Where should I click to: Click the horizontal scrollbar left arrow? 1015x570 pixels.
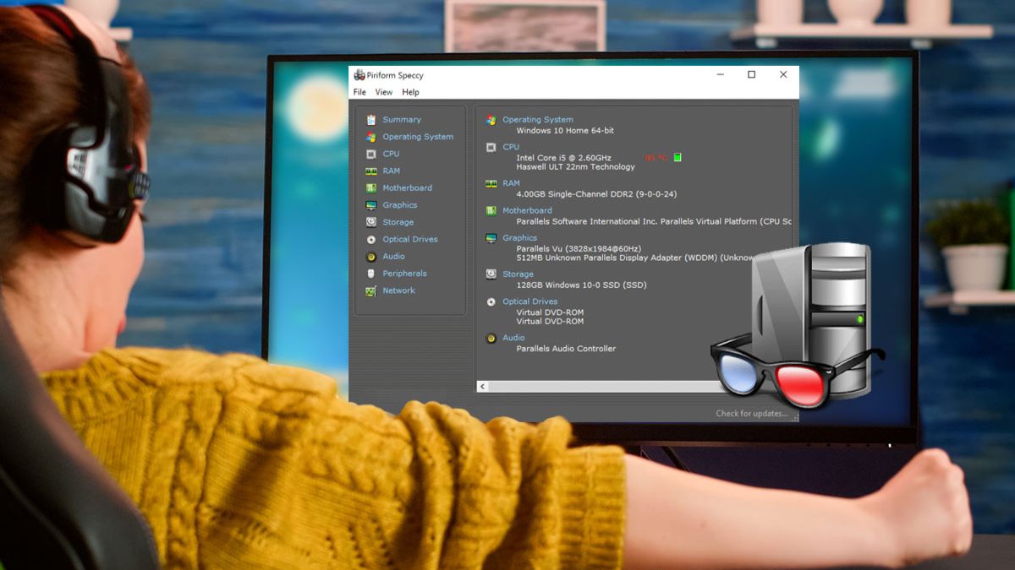tap(483, 386)
